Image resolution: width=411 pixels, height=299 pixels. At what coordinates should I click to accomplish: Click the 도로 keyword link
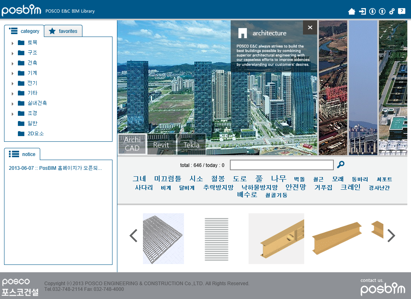240,179
